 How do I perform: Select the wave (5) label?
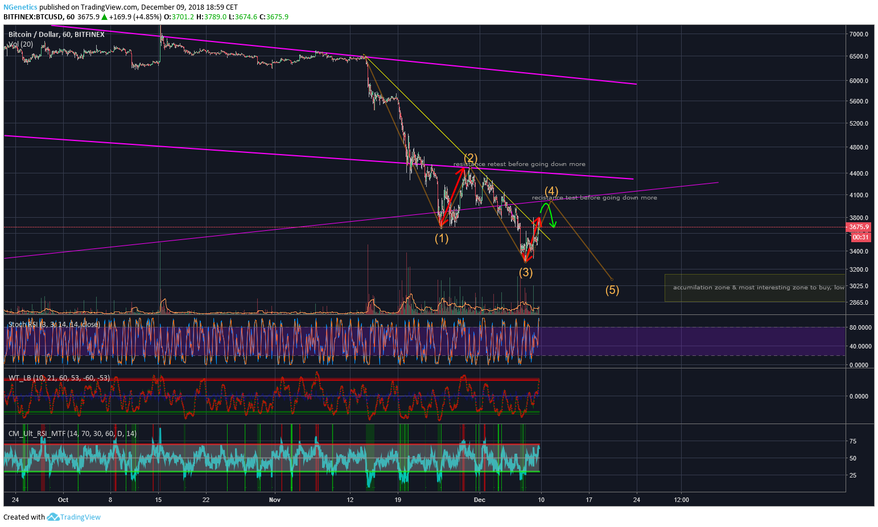(612, 290)
